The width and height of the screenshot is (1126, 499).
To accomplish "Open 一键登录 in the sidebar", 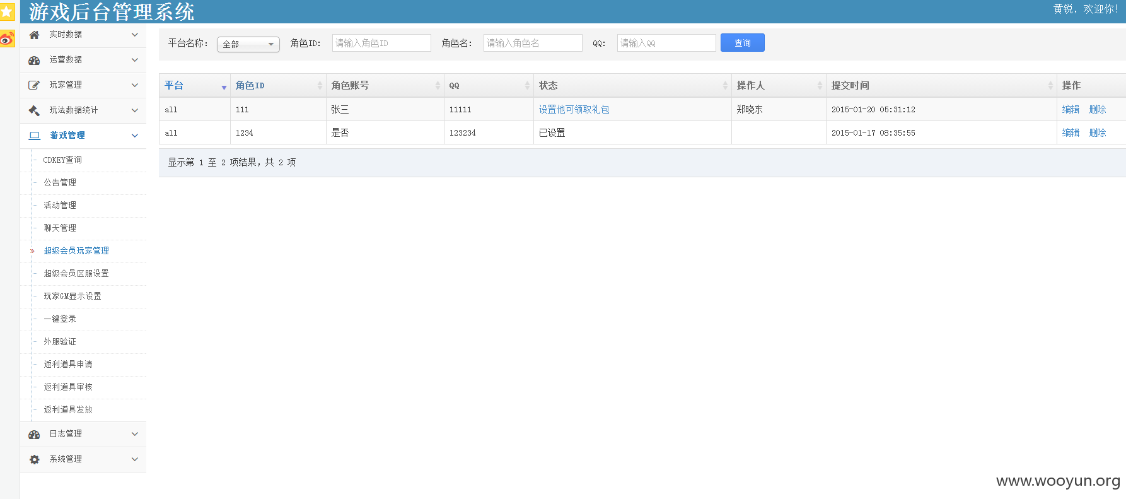I will pyautogui.click(x=60, y=319).
